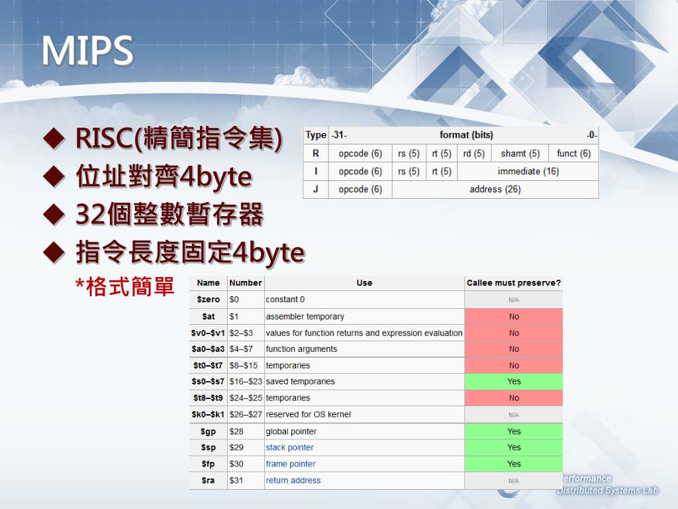Click the 'format (bits)' table header
The image size is (678, 509).
466,135
